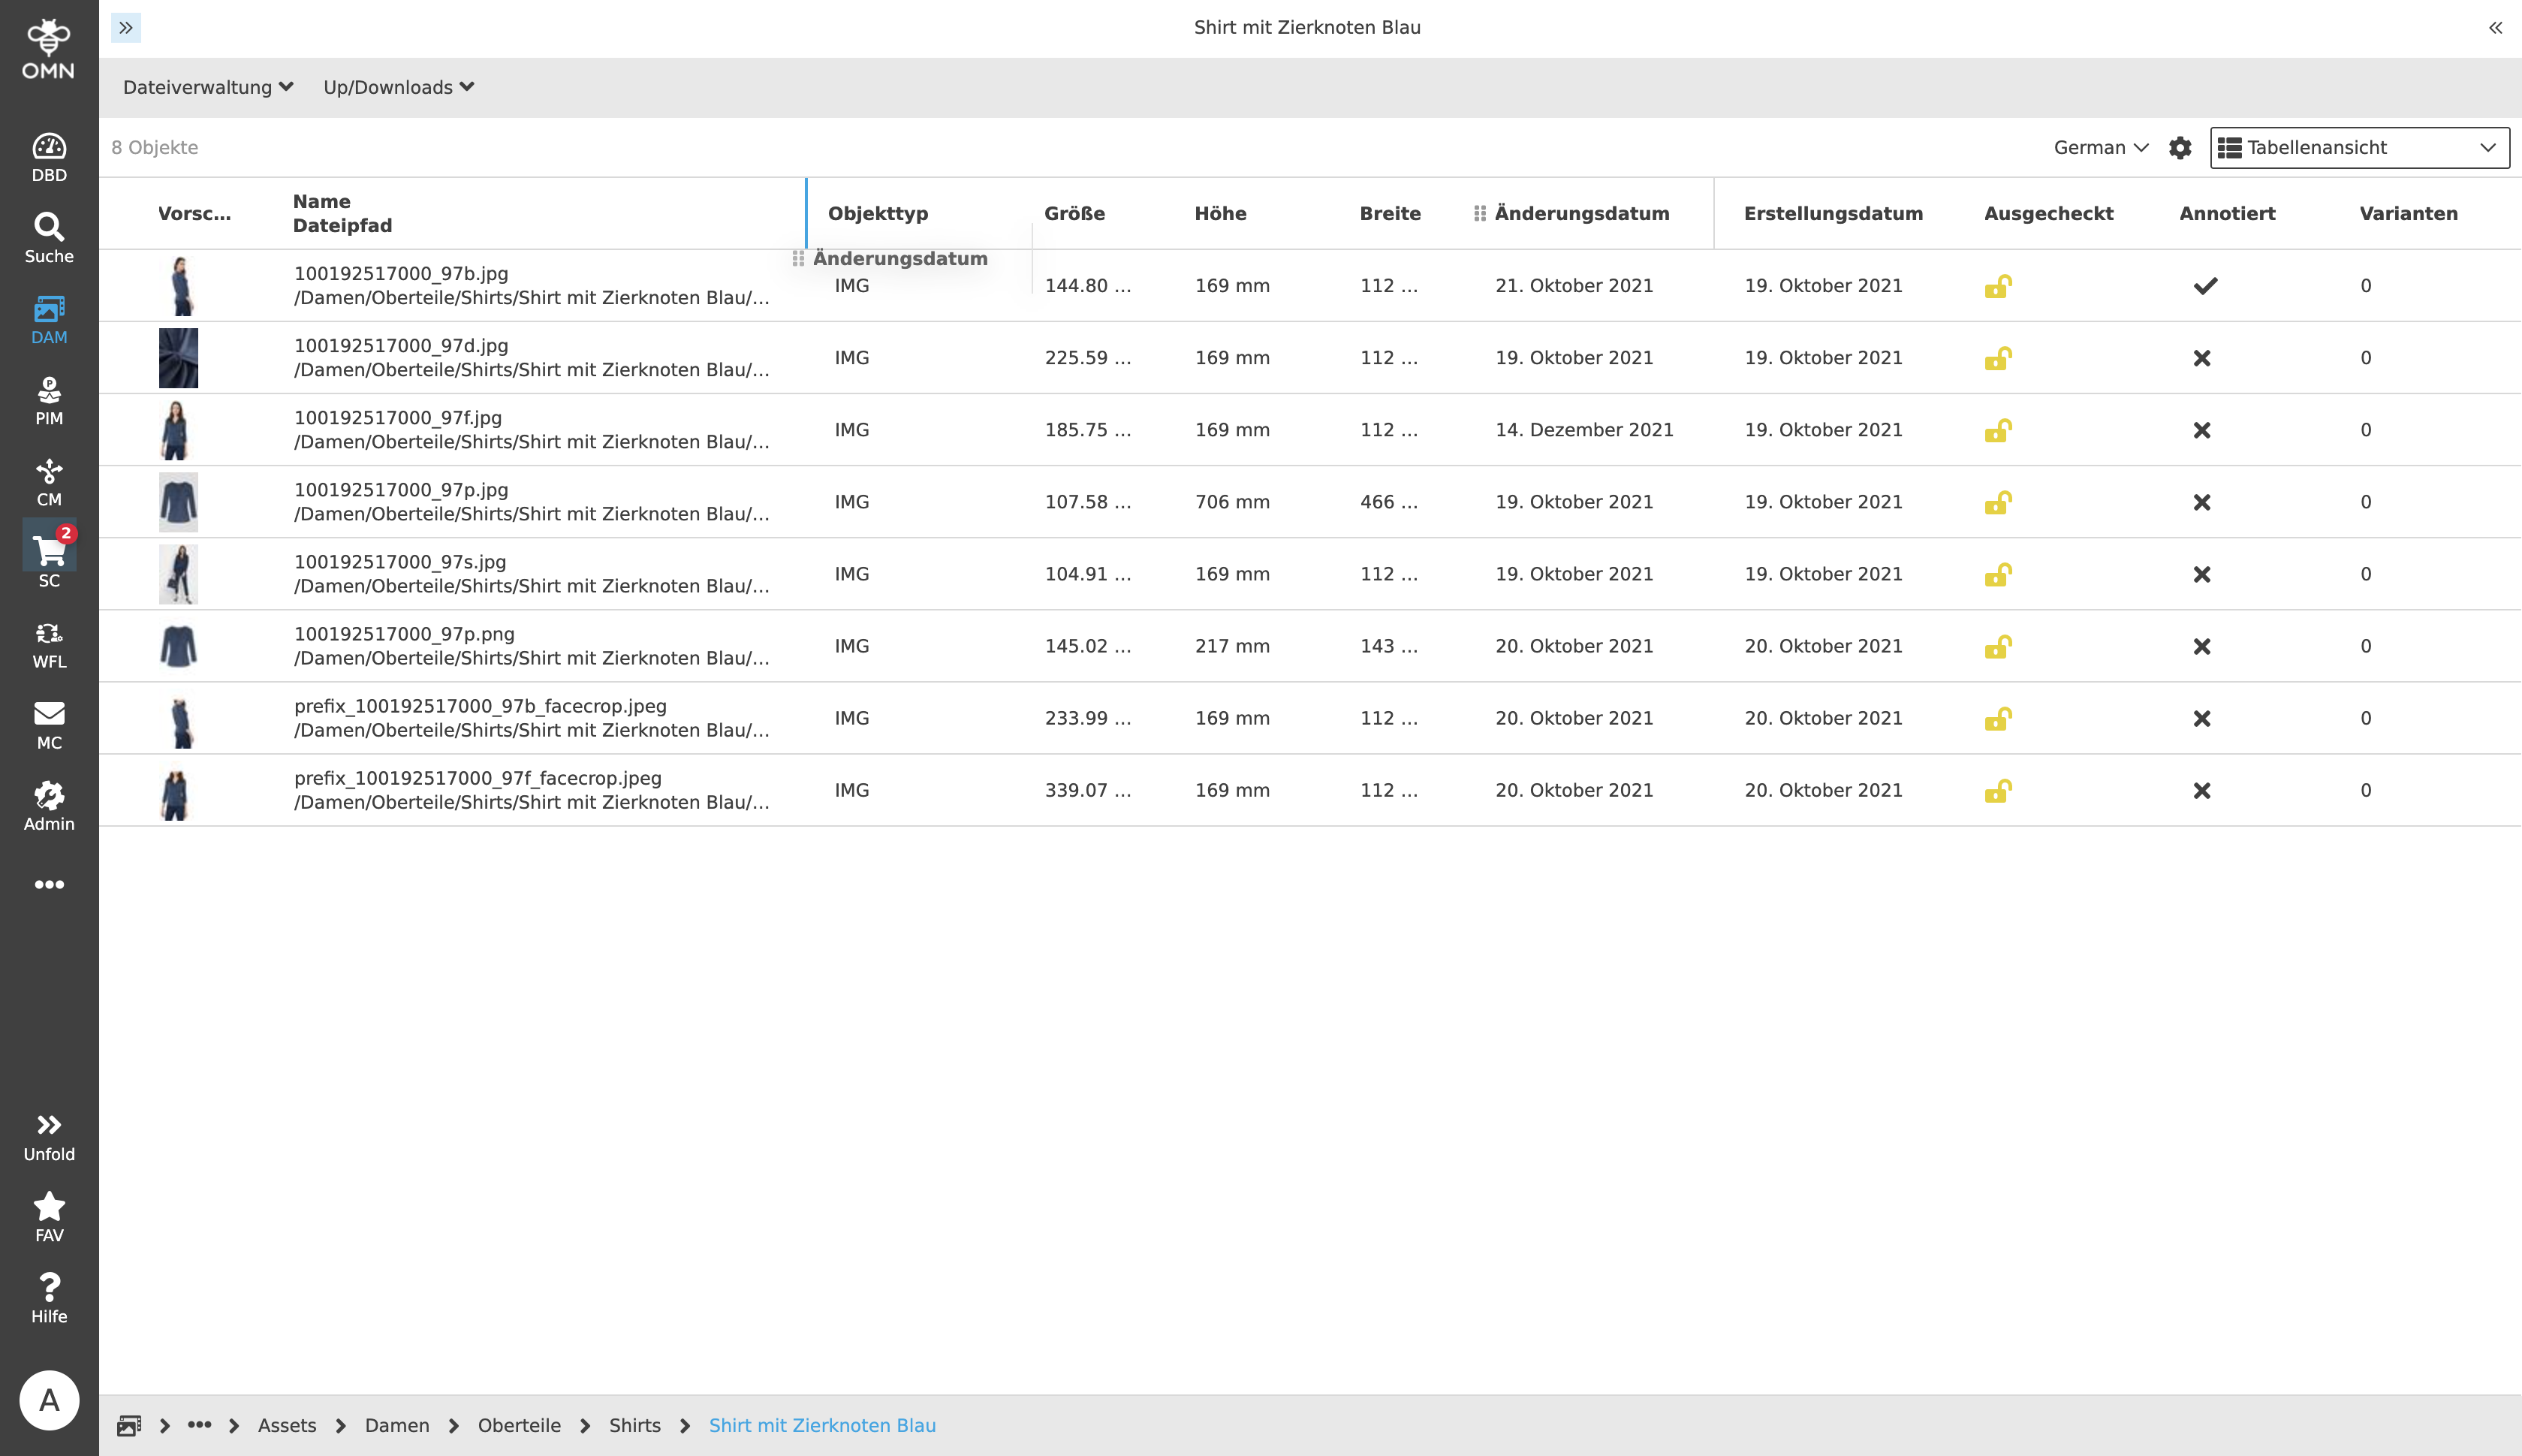The height and width of the screenshot is (1456, 2522).
Task: Open the PIM module in the sidebar
Action: [x=49, y=400]
